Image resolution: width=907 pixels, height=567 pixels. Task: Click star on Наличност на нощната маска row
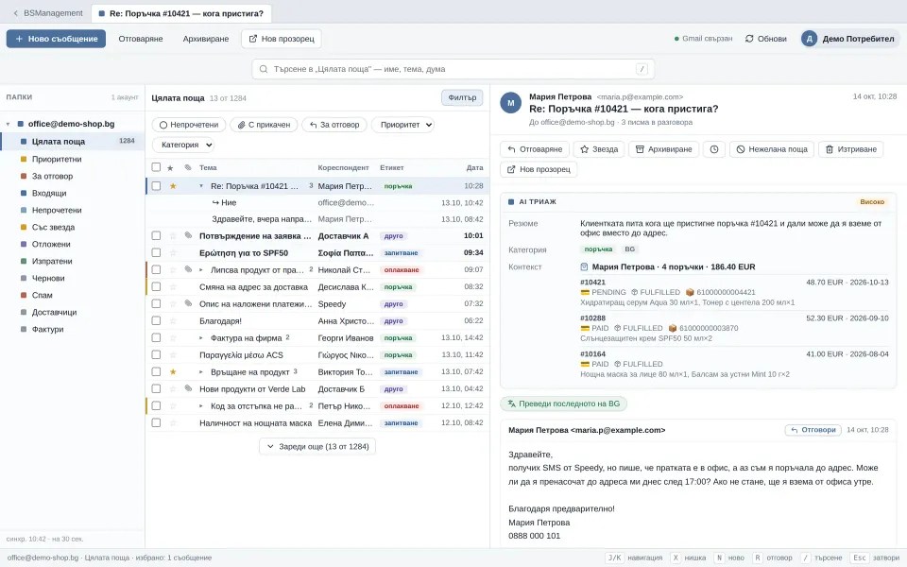pos(172,423)
